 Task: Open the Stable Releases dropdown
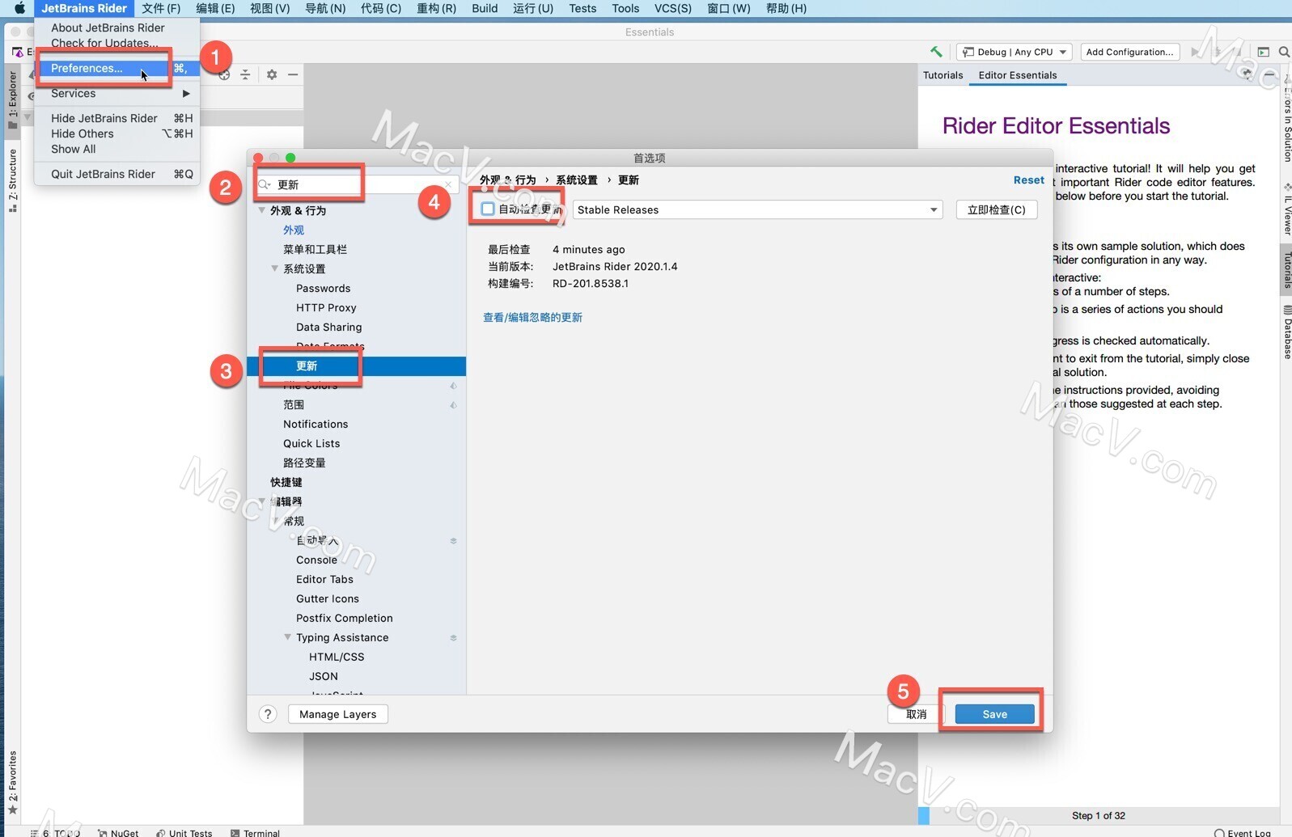click(757, 209)
